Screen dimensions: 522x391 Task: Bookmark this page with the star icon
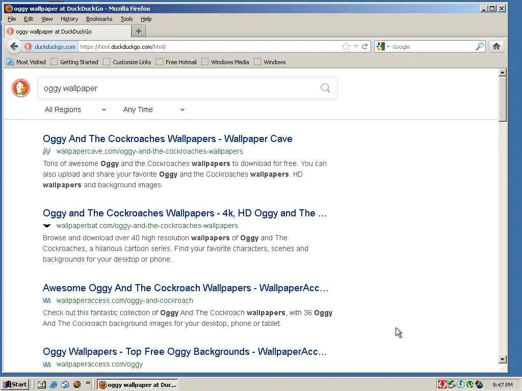pos(346,46)
